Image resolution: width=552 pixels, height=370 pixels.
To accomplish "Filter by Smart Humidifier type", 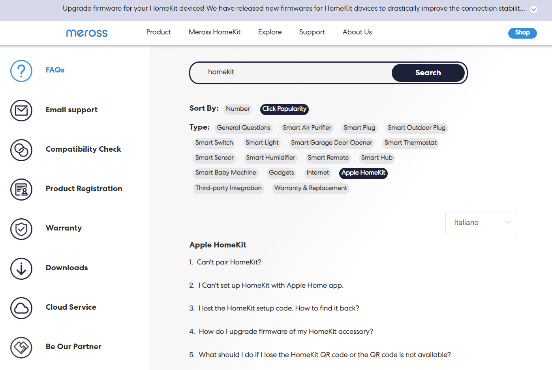I will [x=270, y=158].
